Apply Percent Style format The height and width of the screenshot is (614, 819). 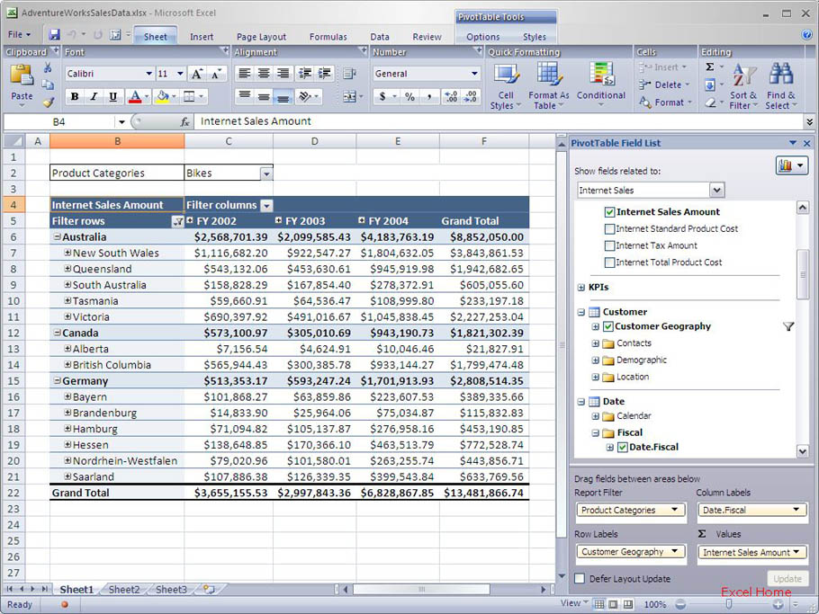click(410, 96)
